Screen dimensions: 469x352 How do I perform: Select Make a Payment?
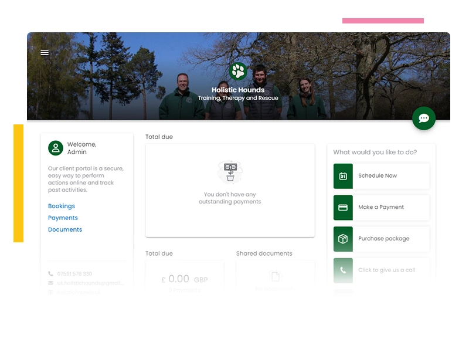point(382,208)
